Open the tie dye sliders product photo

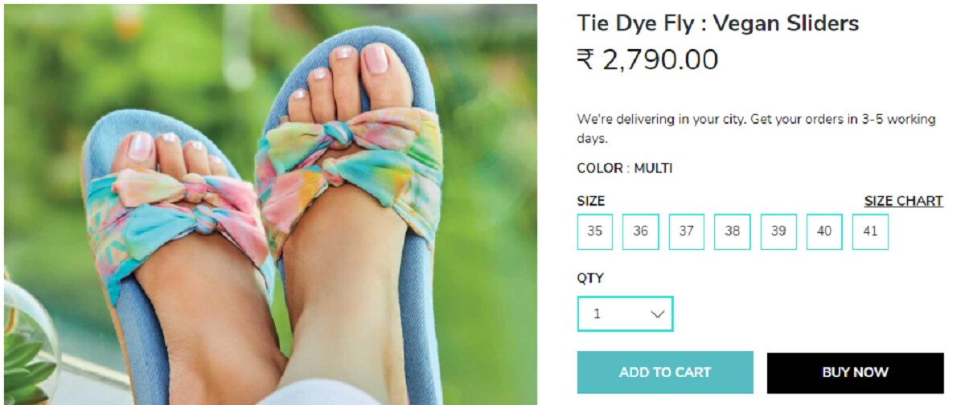(270, 204)
